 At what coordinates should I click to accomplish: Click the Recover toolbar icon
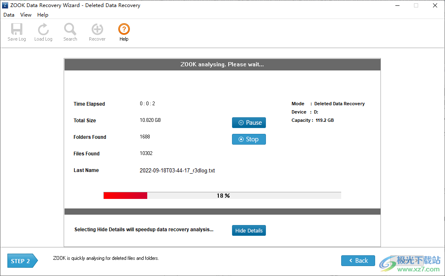click(x=97, y=32)
